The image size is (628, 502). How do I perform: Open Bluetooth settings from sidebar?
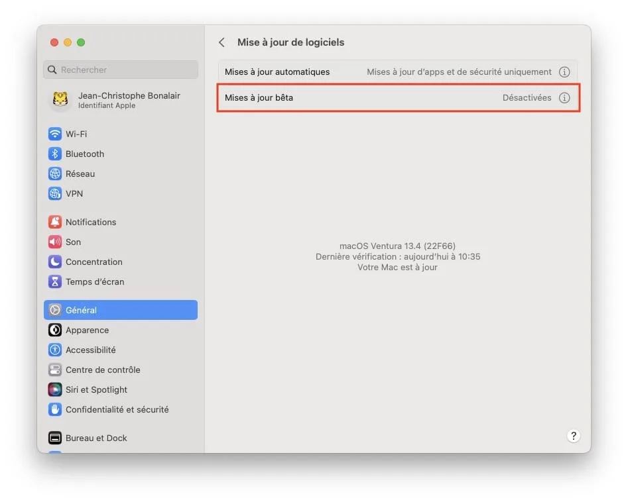[x=54, y=154]
